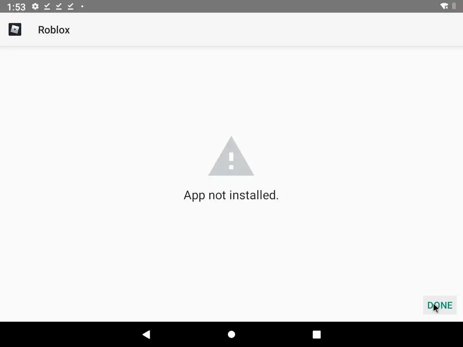Click black navigation bar left of back button
Image resolution: width=463 pixels, height=347 pixels.
(x=71, y=334)
